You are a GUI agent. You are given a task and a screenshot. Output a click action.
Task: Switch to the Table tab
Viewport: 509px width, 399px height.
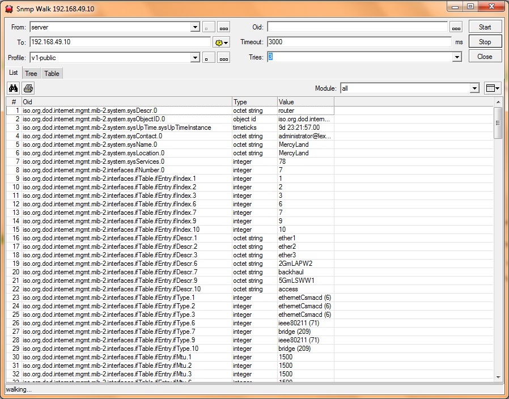tap(51, 73)
